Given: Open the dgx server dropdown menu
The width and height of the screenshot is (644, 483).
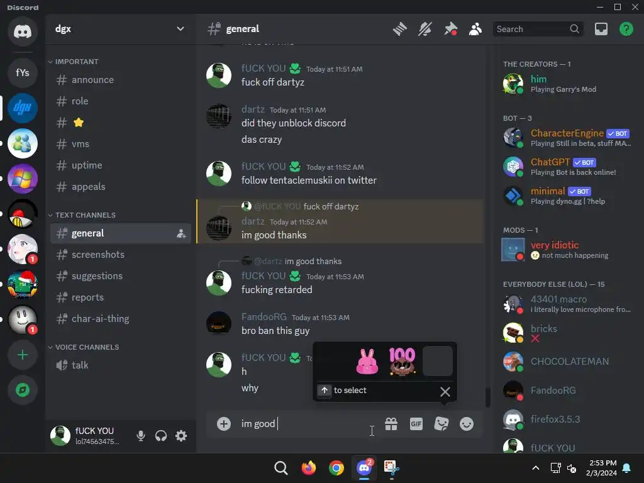Looking at the screenshot, I should coord(120,29).
